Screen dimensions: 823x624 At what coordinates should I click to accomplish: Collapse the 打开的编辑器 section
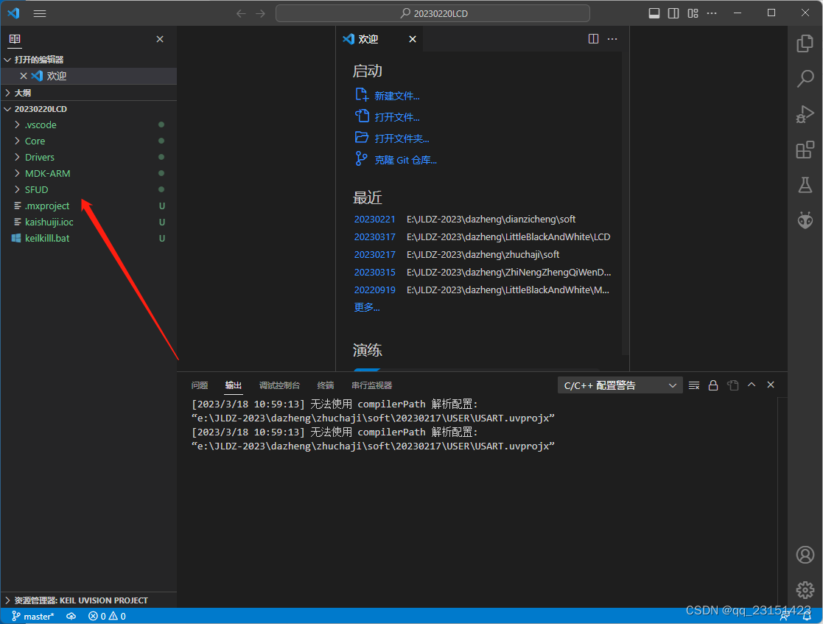tap(88, 60)
